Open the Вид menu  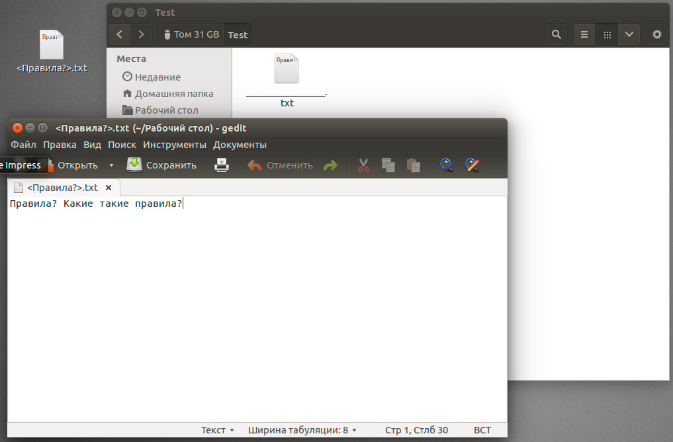tap(92, 145)
